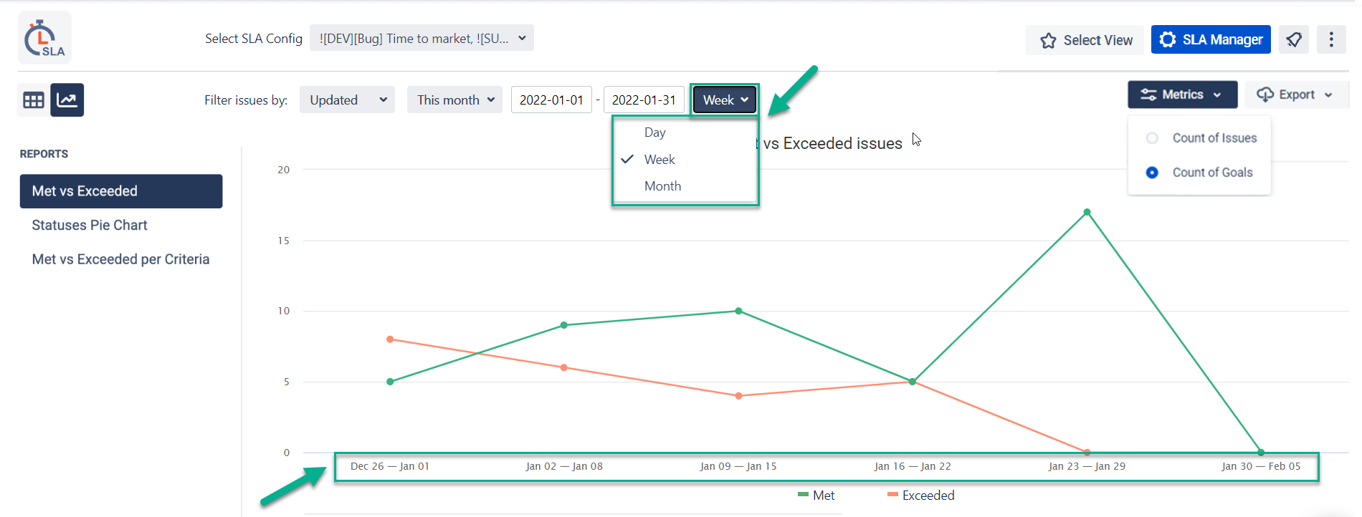This screenshot has width=1362, height=517.
Task: Click the SLA clock logo icon
Action: [44, 38]
